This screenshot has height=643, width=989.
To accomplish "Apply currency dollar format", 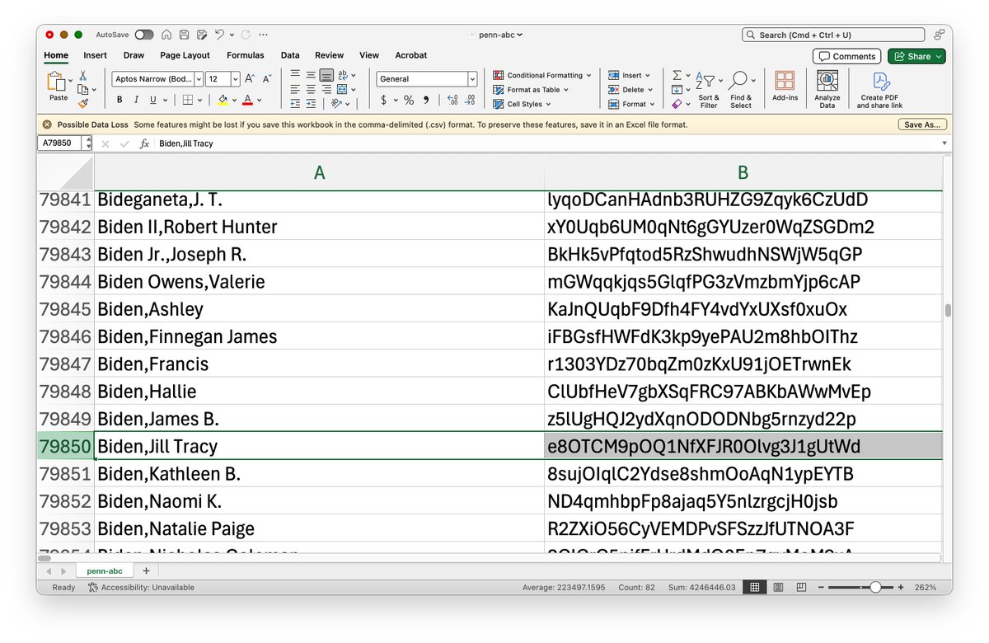I will 384,101.
